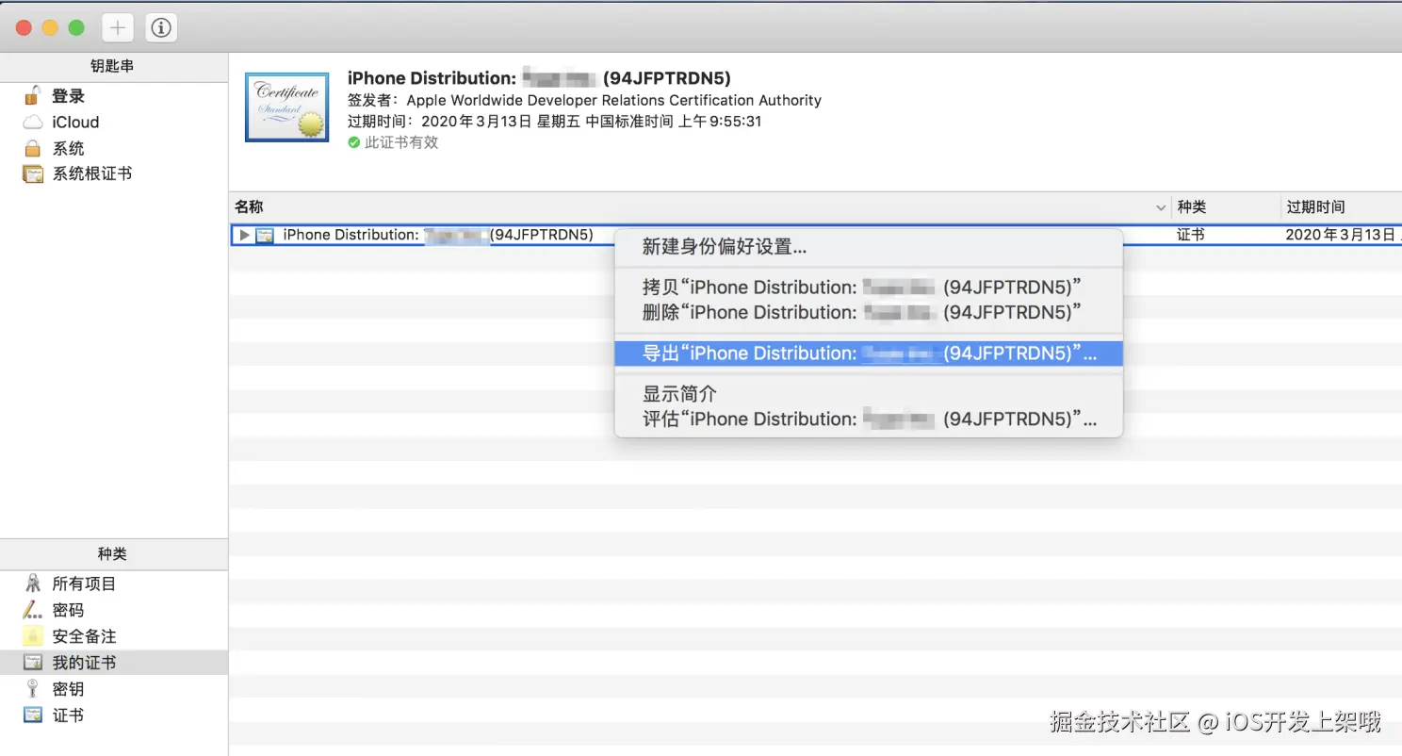The height and width of the screenshot is (756, 1402).
Task: Click the 2020年3月13日 cell in the list row
Action: (1342, 235)
